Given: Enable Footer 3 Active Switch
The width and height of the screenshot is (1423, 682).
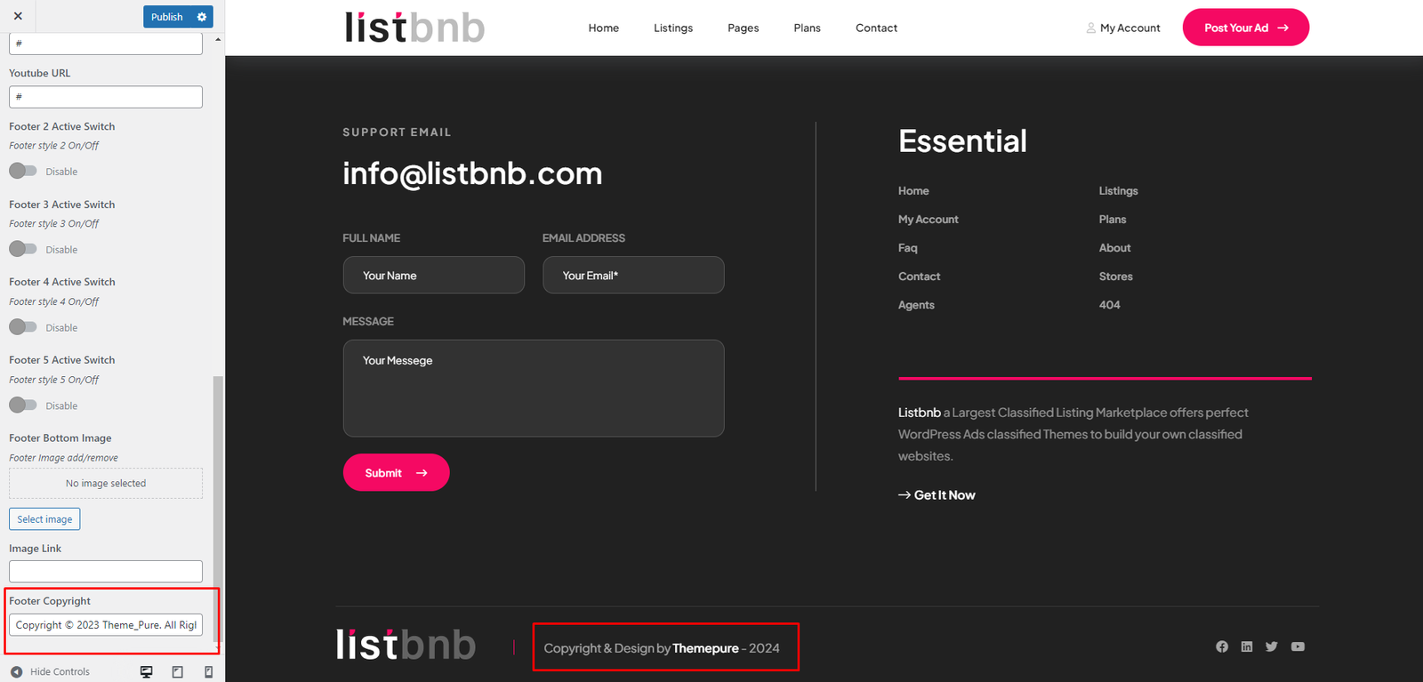Looking at the screenshot, I should pos(23,249).
